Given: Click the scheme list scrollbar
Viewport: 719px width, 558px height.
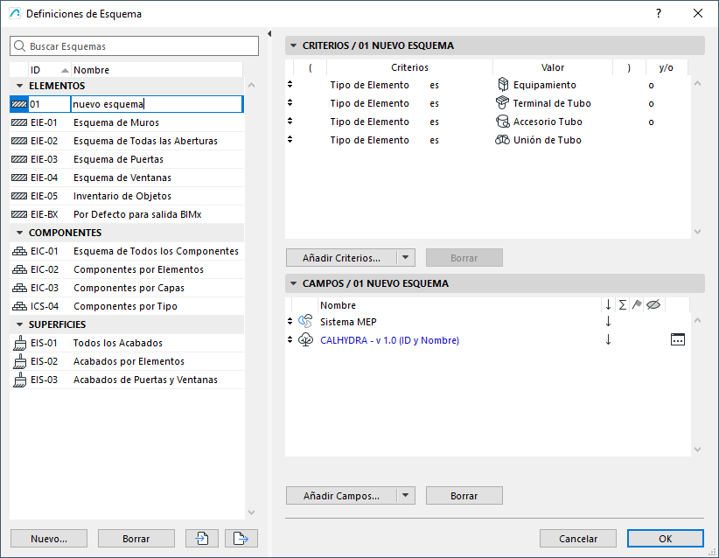Looking at the screenshot, I should [x=252, y=297].
